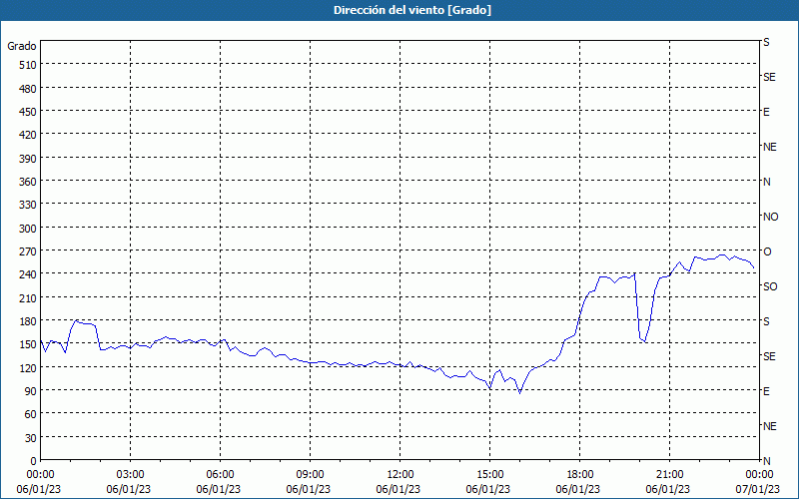
Task: Click the 510 y-axis value
Action: (x=29, y=65)
